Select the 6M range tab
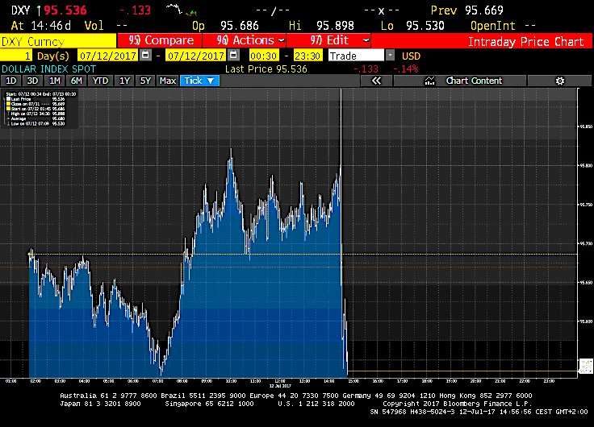The width and height of the screenshot is (594, 427). click(x=77, y=81)
